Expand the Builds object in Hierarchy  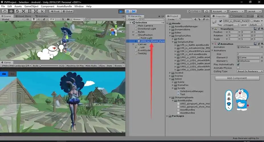(x=133, y=32)
